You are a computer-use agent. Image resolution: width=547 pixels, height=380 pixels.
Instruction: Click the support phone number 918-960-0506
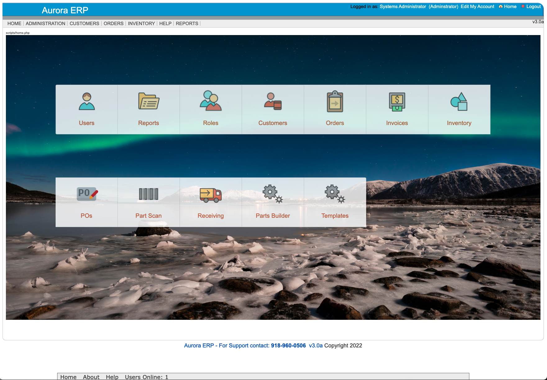click(x=288, y=346)
